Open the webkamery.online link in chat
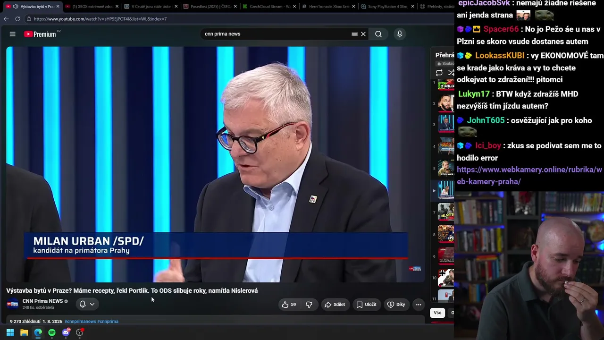604x340 pixels. tap(529, 176)
